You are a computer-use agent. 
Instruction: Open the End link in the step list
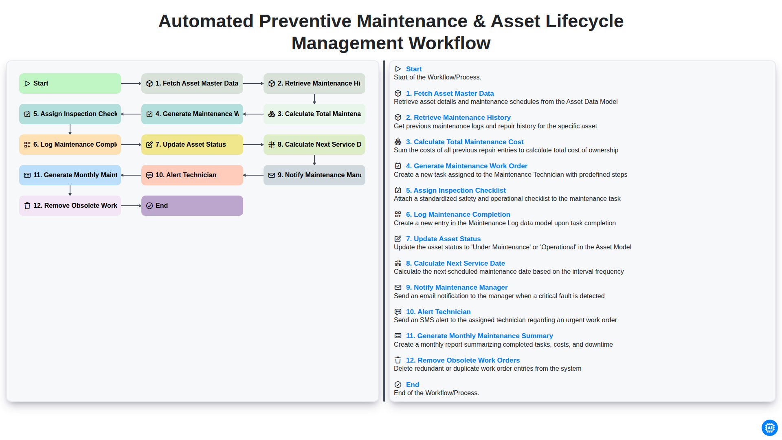[412, 385]
